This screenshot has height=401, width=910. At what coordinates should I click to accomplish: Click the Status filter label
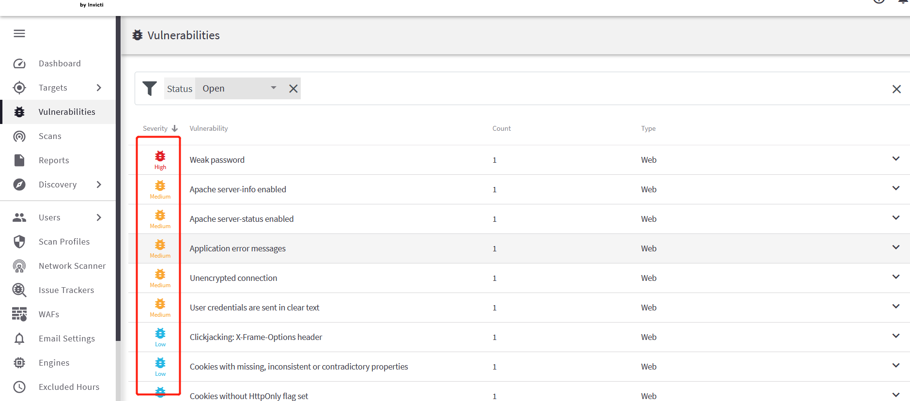[180, 89]
